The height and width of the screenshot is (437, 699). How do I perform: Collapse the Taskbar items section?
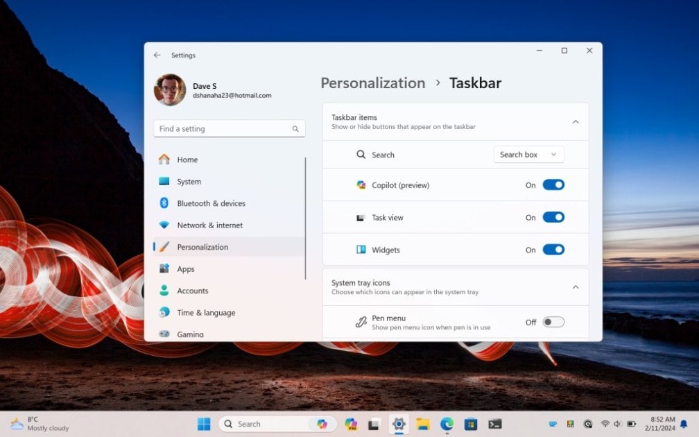tap(575, 122)
